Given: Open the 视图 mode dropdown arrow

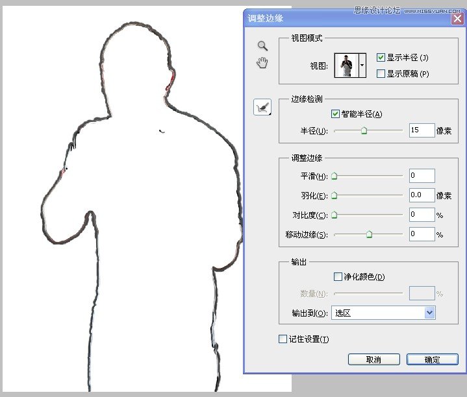Looking at the screenshot, I should pyautogui.click(x=362, y=65).
